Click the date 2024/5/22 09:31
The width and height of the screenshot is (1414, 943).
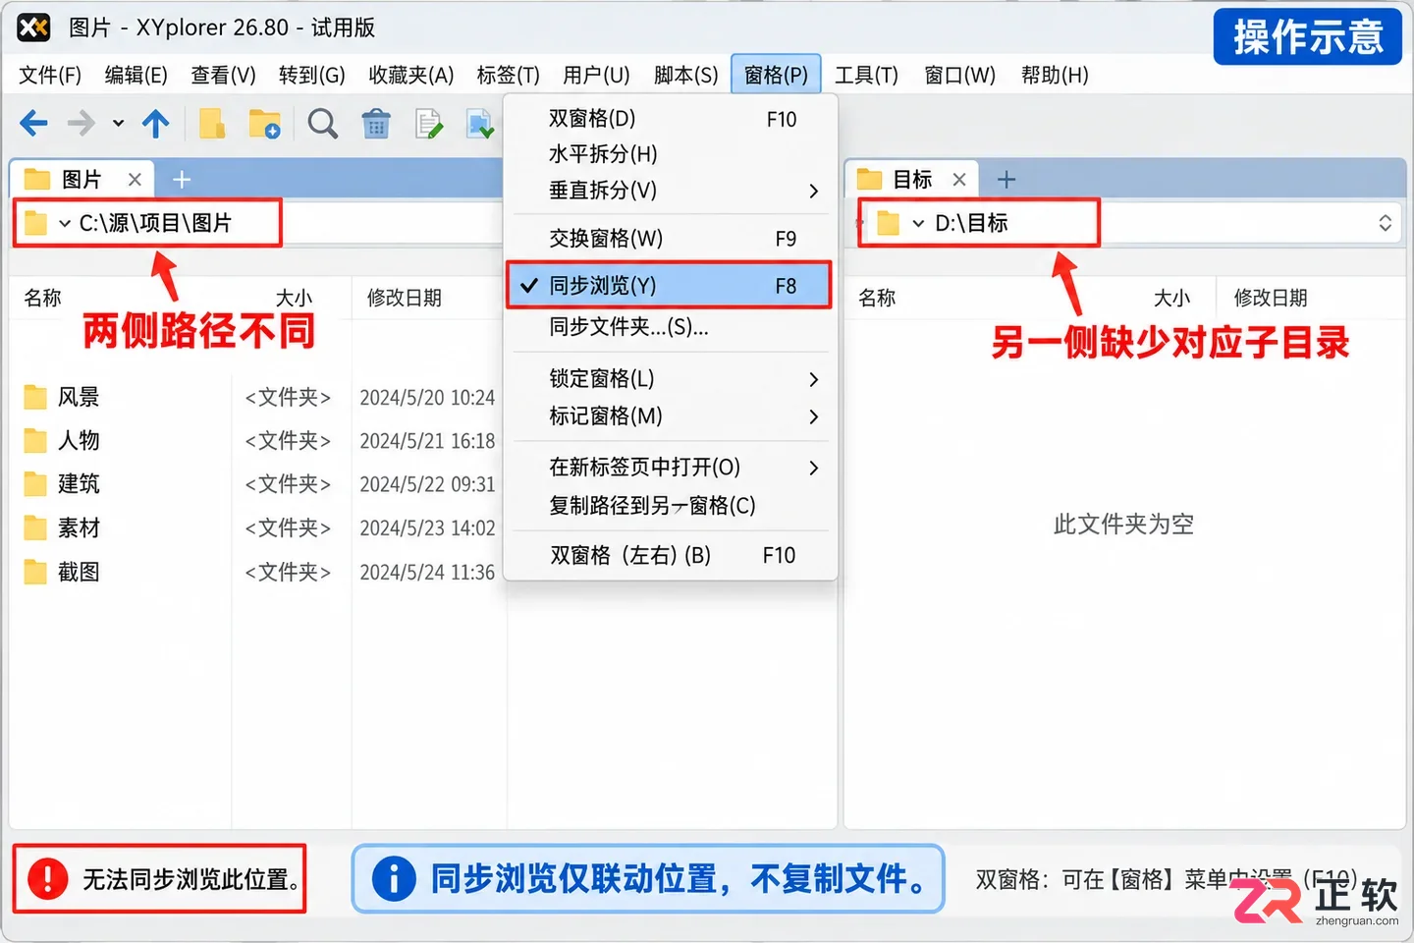tap(427, 484)
